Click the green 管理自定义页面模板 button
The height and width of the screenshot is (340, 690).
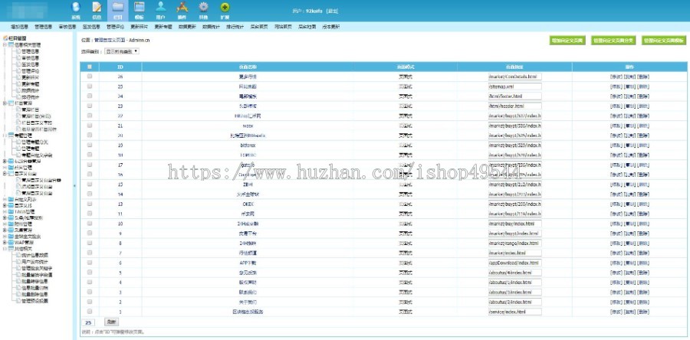[664, 41]
